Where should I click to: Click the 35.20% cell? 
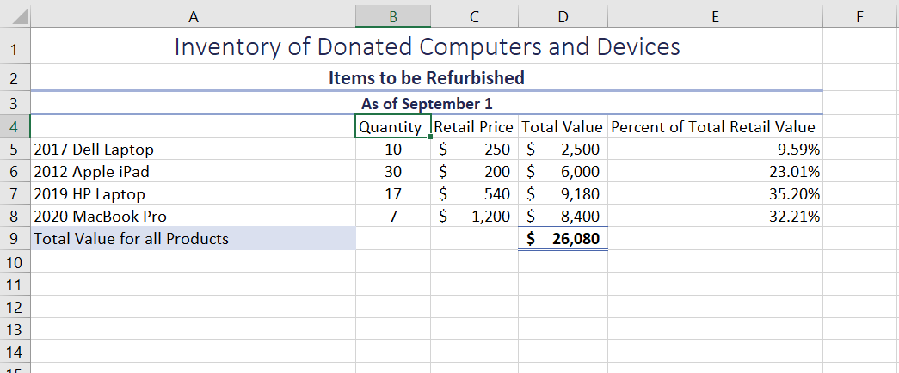tap(715, 193)
